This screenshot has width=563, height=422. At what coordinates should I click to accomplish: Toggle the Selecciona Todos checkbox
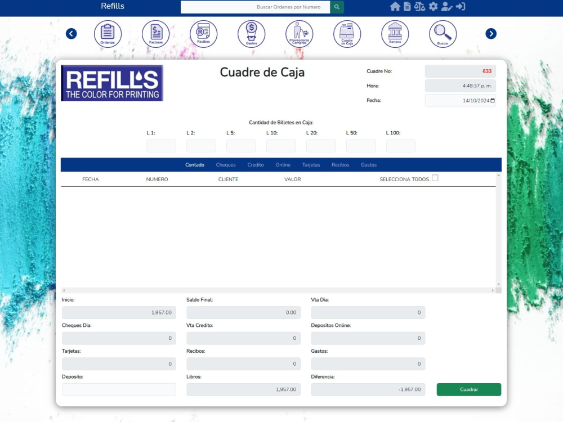pos(435,178)
